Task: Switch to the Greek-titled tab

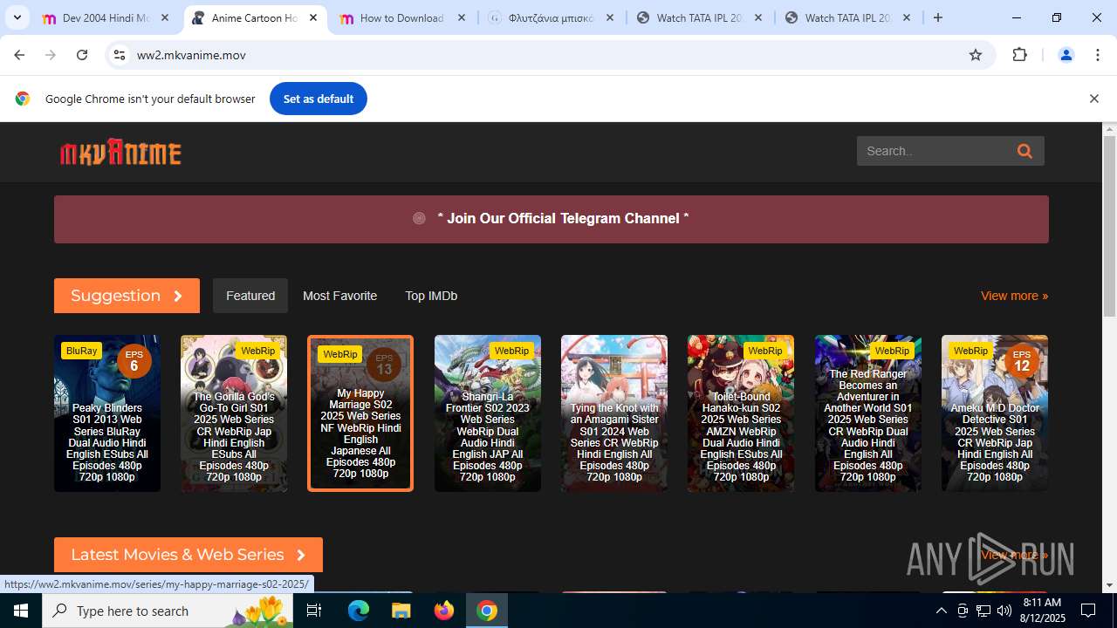Action: coord(552,17)
